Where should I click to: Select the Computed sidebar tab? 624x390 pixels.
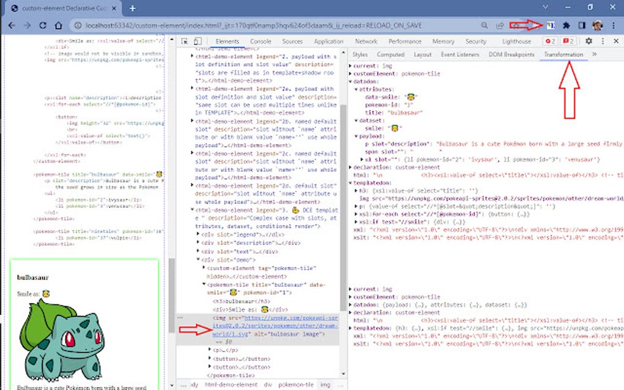[390, 54]
